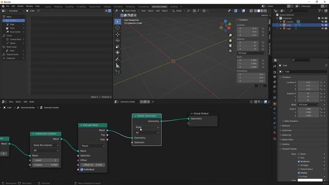Screen dimensions: 329x185
Task: Disable the Shadow checkbox in Viewport Display
Action: [x=299, y=173]
